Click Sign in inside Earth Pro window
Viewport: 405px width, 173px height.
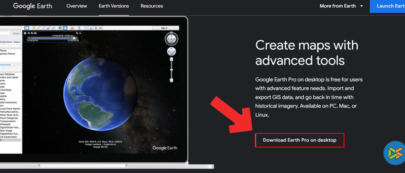pyautogui.click(x=164, y=28)
